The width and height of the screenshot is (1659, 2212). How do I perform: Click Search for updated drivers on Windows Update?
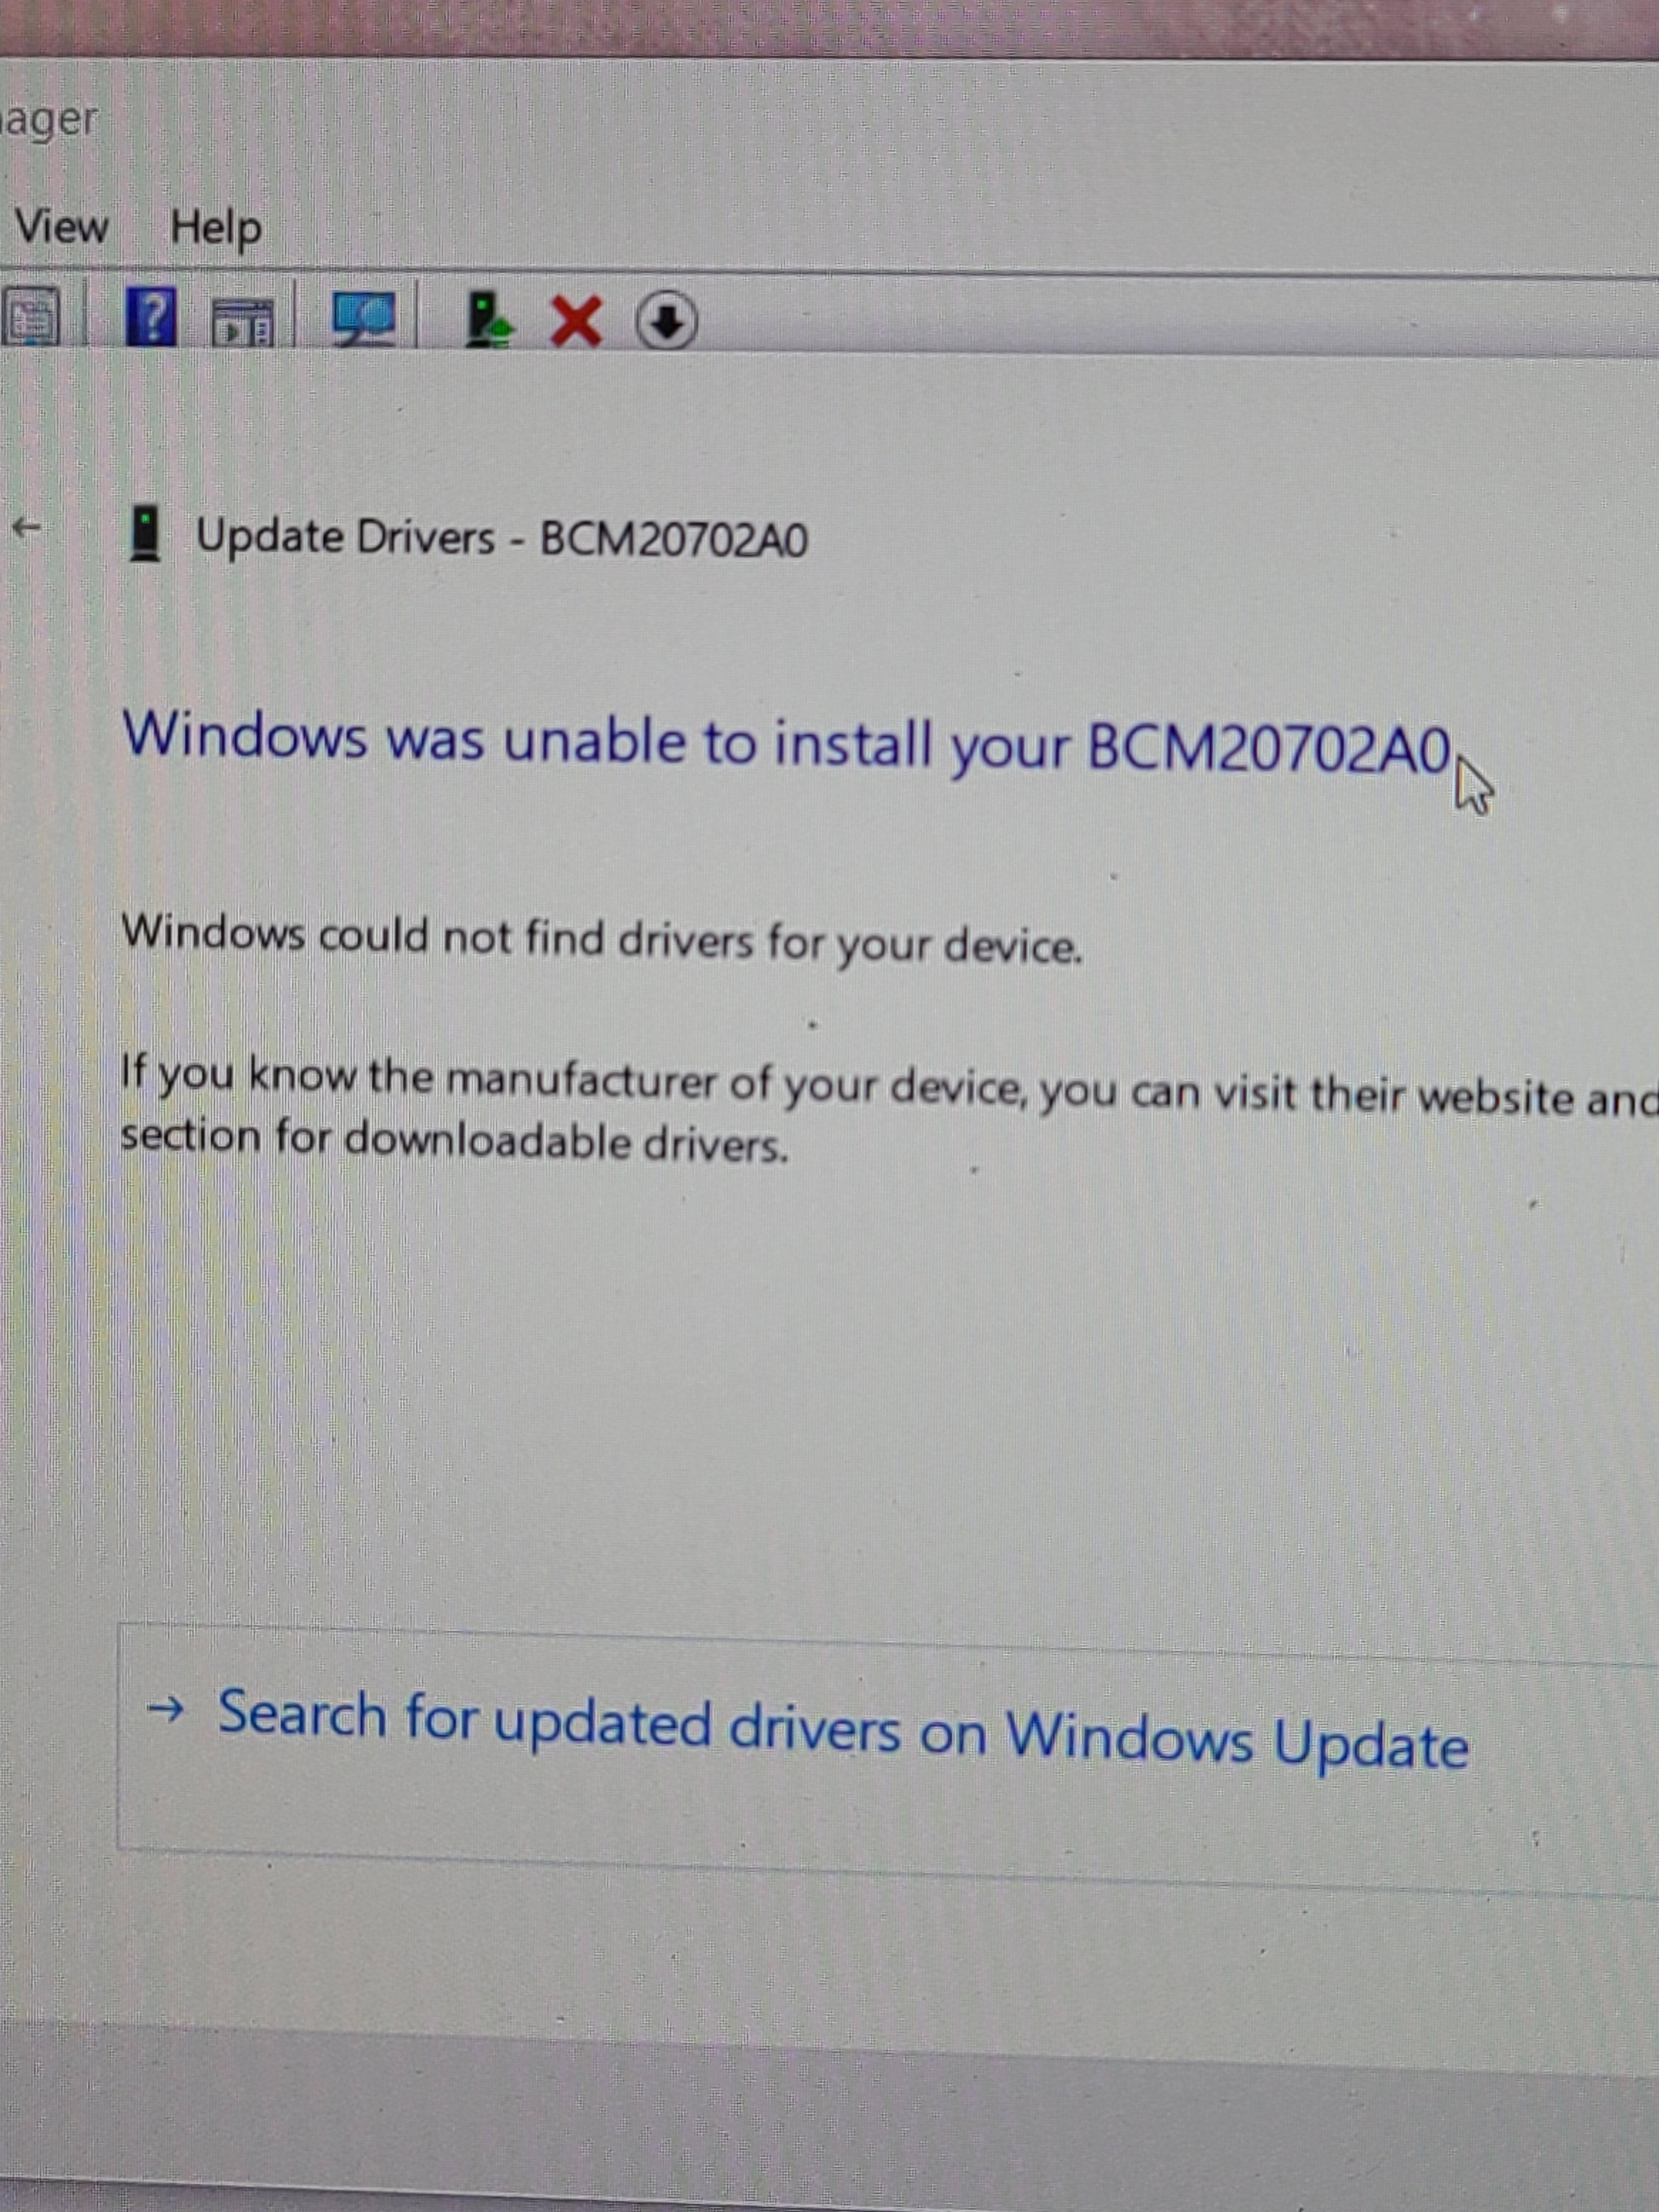click(x=842, y=1730)
